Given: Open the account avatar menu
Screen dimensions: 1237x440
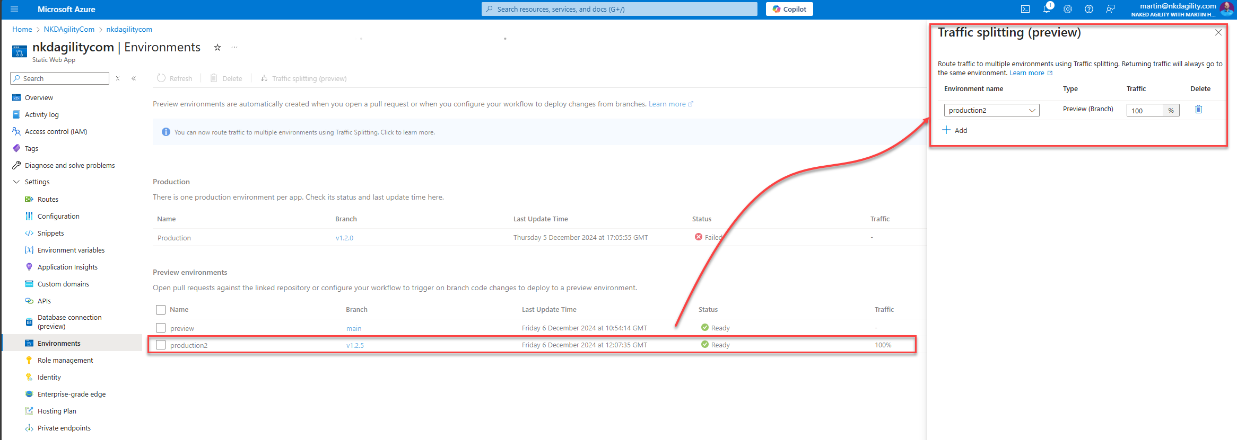Looking at the screenshot, I should [1226, 9].
